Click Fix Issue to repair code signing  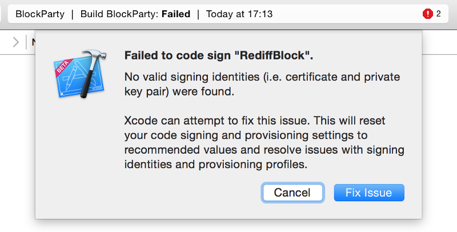pos(369,193)
